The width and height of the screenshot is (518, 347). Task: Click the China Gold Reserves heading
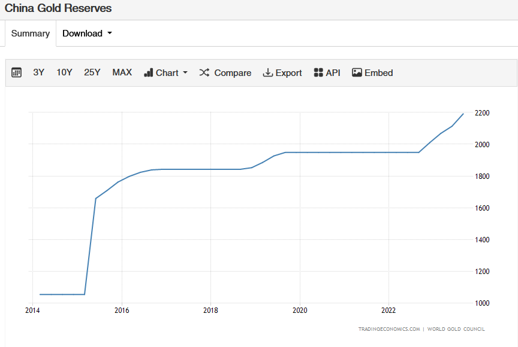point(58,8)
